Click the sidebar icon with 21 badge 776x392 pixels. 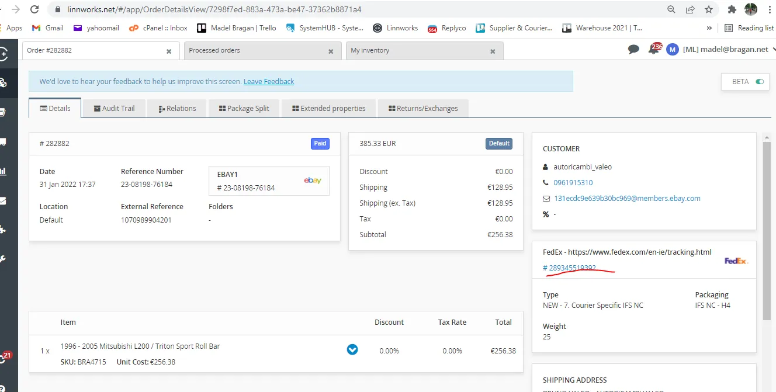[x=5, y=358]
